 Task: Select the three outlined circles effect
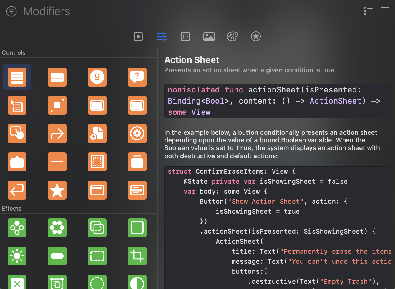point(17,228)
